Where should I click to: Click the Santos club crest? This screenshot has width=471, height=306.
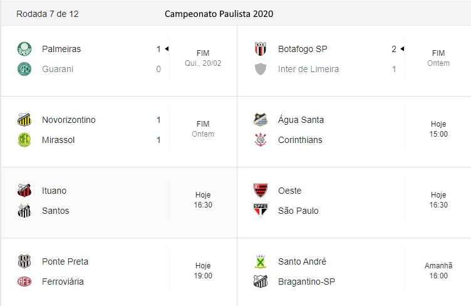[24, 211]
